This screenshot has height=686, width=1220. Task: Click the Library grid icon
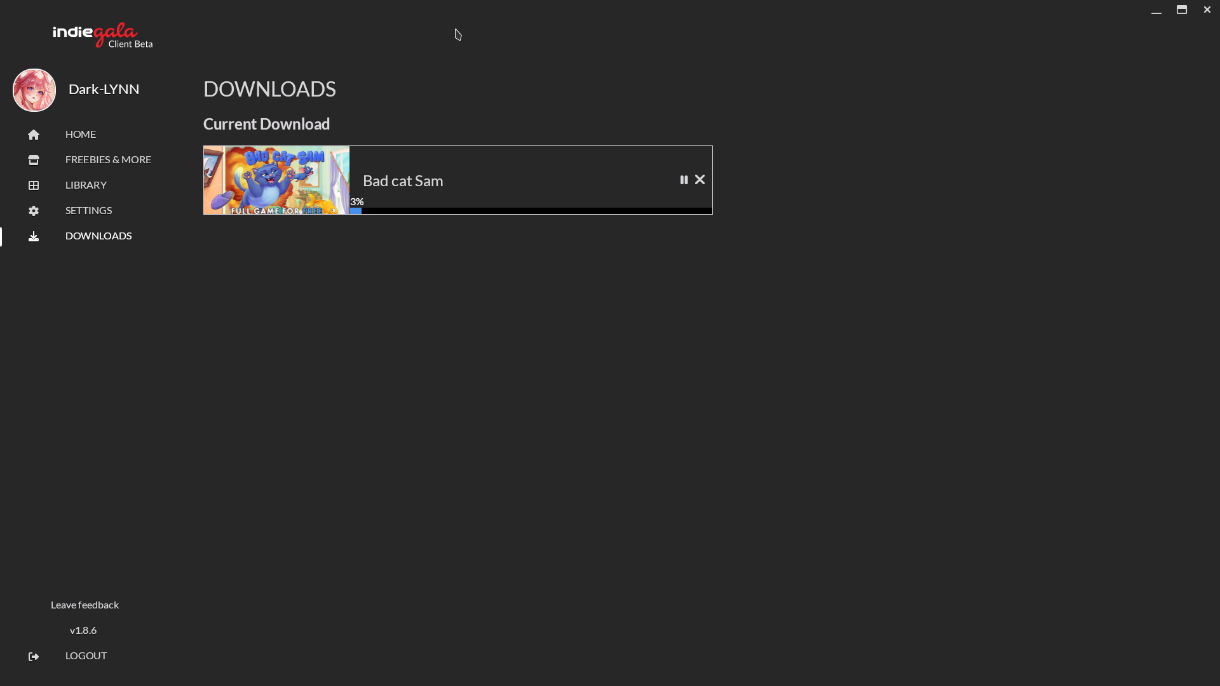(34, 185)
